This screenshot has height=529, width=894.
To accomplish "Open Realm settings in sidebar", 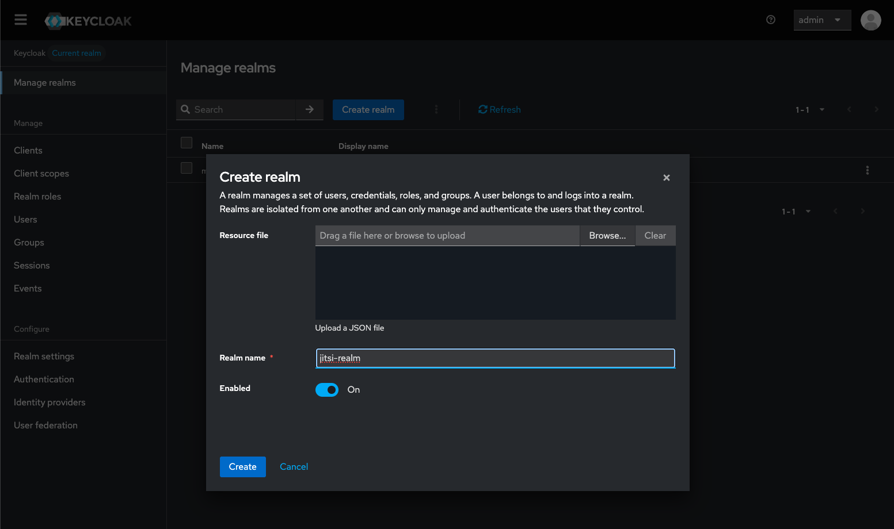I will point(44,356).
